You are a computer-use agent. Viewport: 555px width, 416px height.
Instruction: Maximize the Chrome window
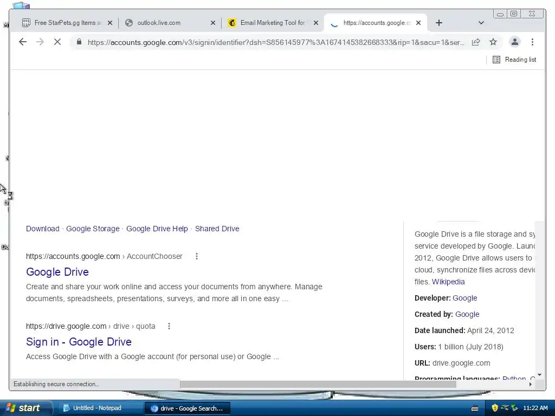[x=514, y=14]
